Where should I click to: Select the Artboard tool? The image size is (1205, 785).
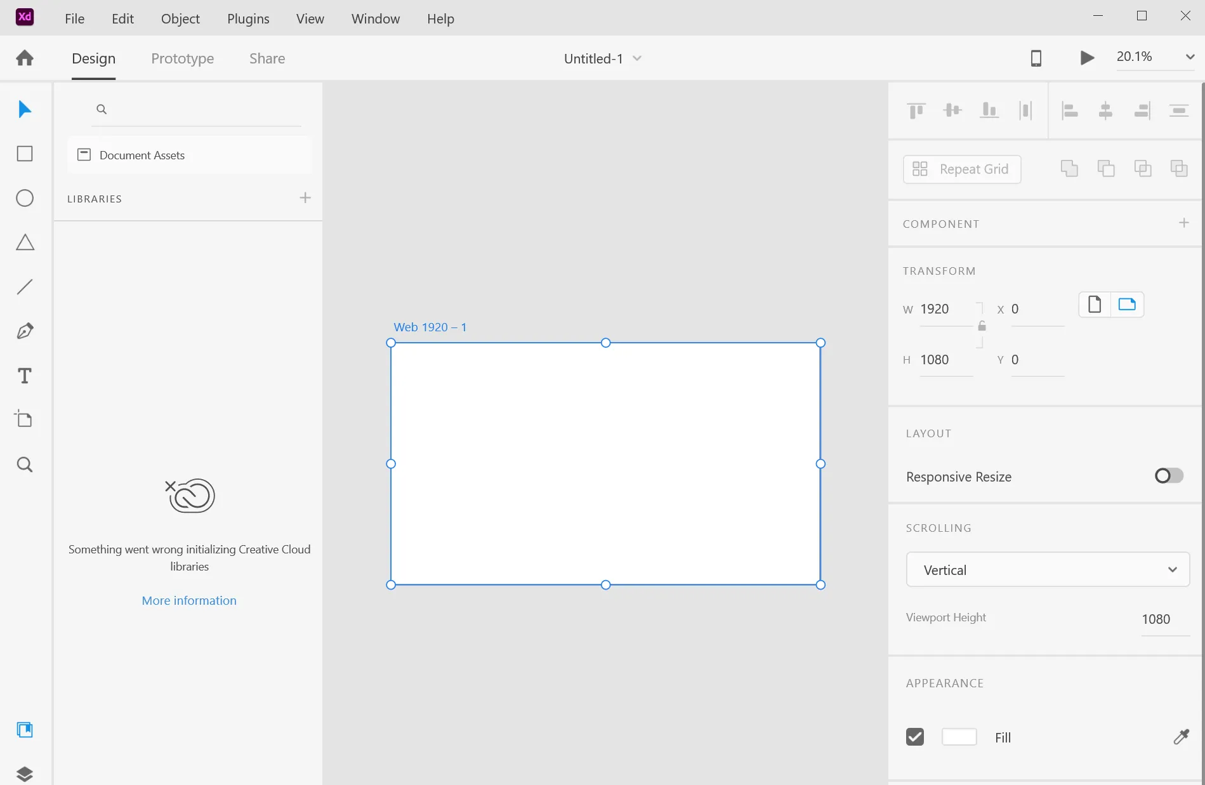pos(23,418)
